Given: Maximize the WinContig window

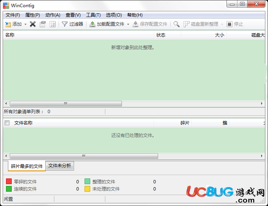Looking at the screenshot, I should tap(242, 4).
